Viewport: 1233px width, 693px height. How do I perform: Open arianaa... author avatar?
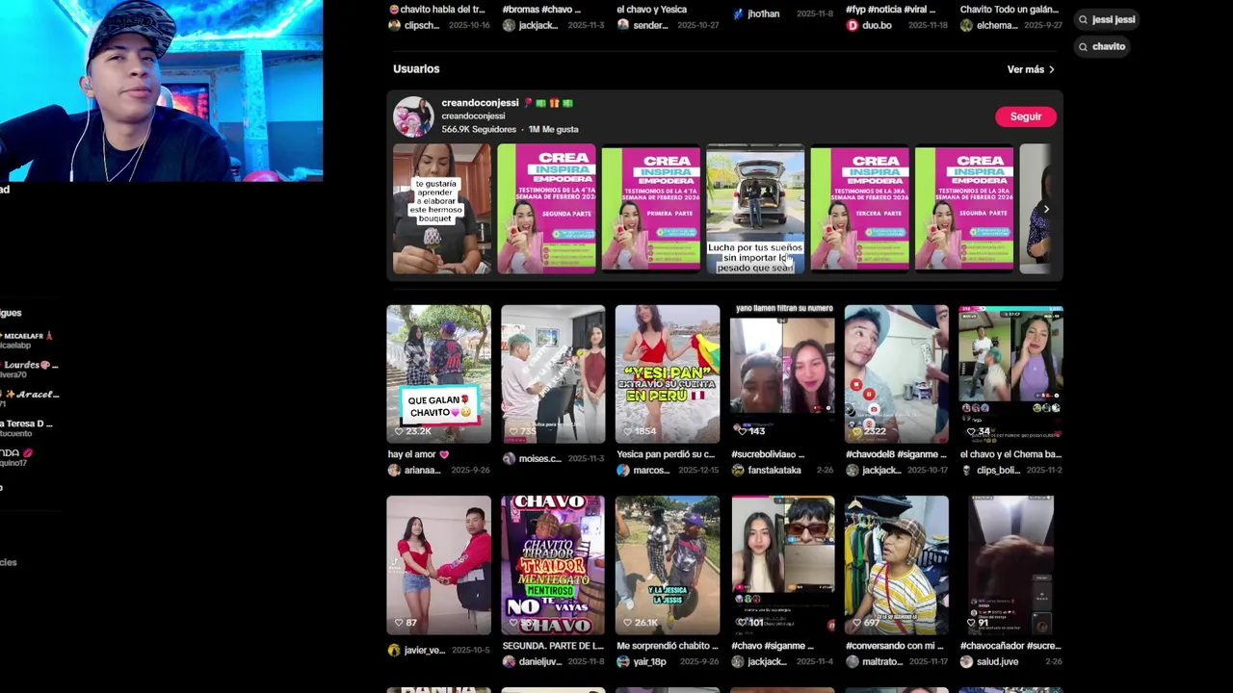point(394,471)
